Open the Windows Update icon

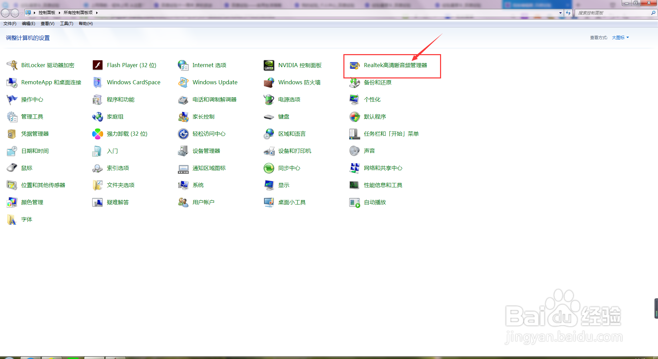183,82
